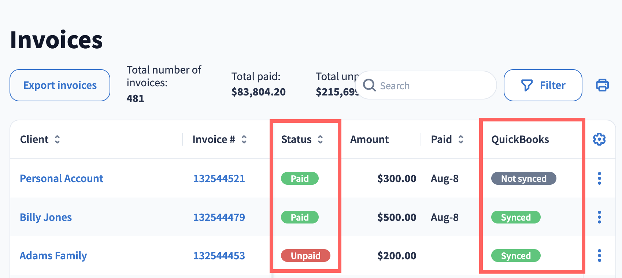Open actions menu for Personal Account row
The width and height of the screenshot is (622, 278).
click(599, 179)
